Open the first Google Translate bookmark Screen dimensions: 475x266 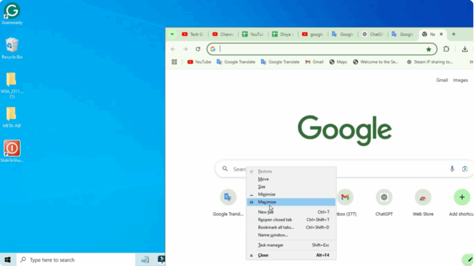[236, 62]
